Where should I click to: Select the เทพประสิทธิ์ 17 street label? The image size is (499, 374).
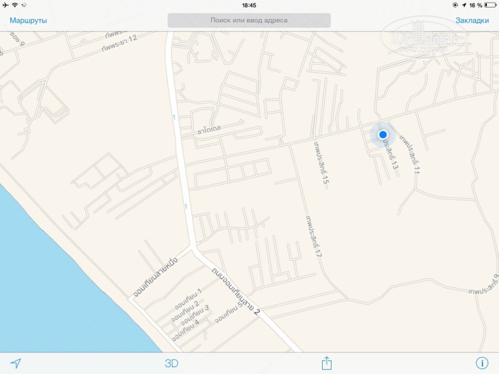(x=314, y=237)
